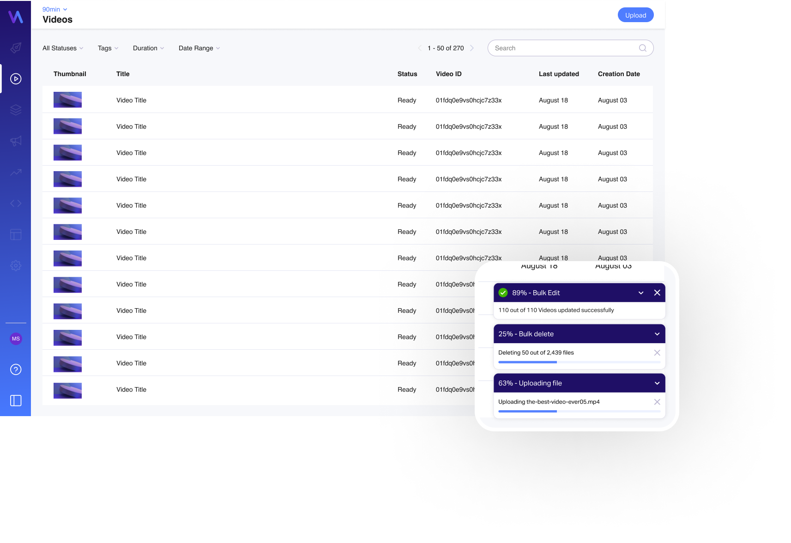Click the Videos page heading

57,19
